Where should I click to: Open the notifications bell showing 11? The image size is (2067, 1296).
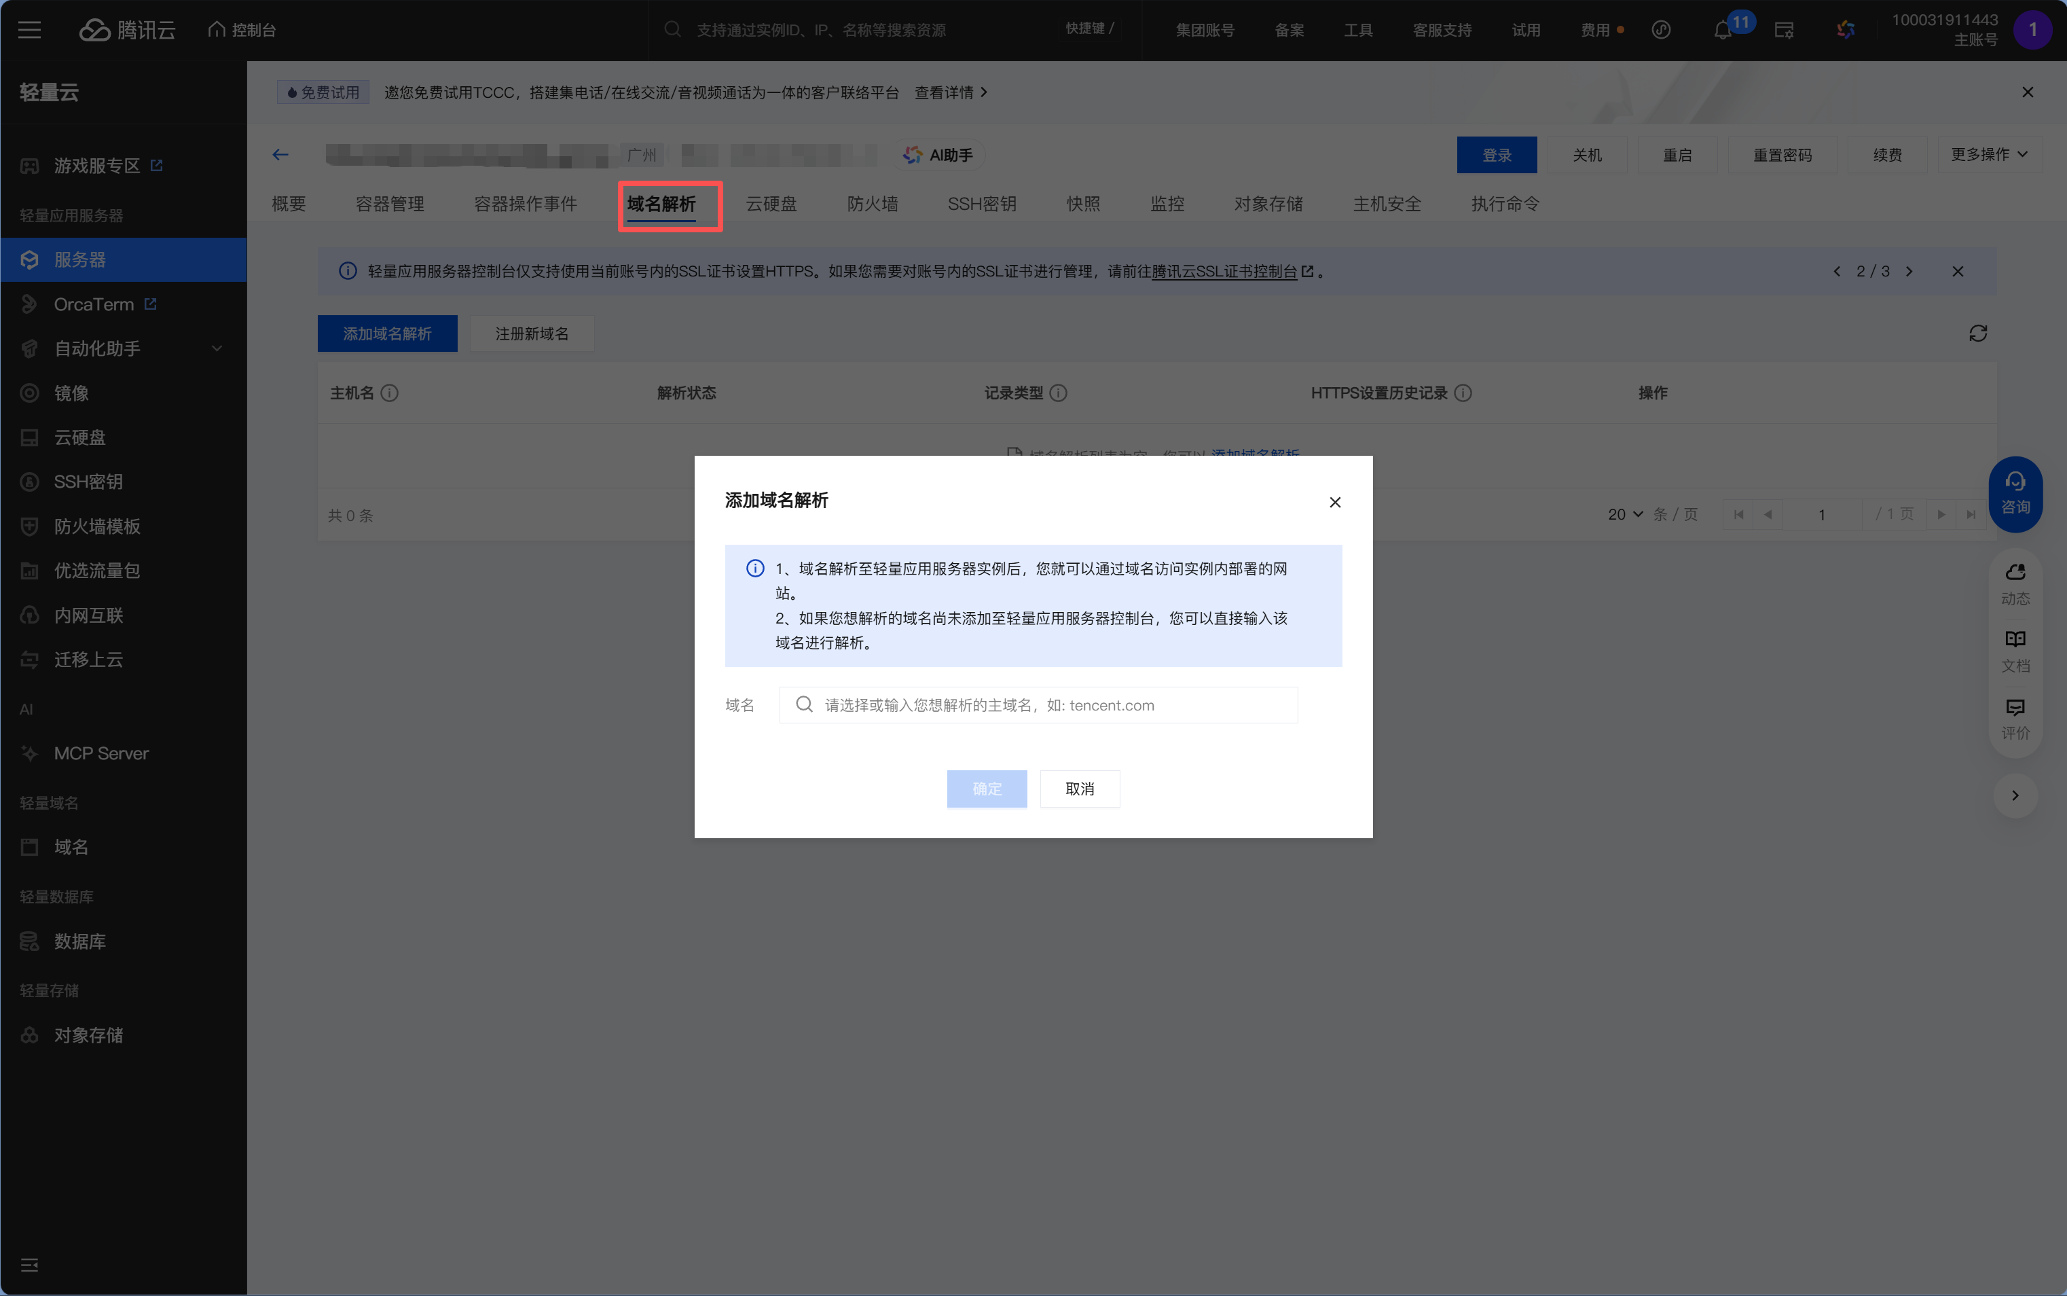1724,29
